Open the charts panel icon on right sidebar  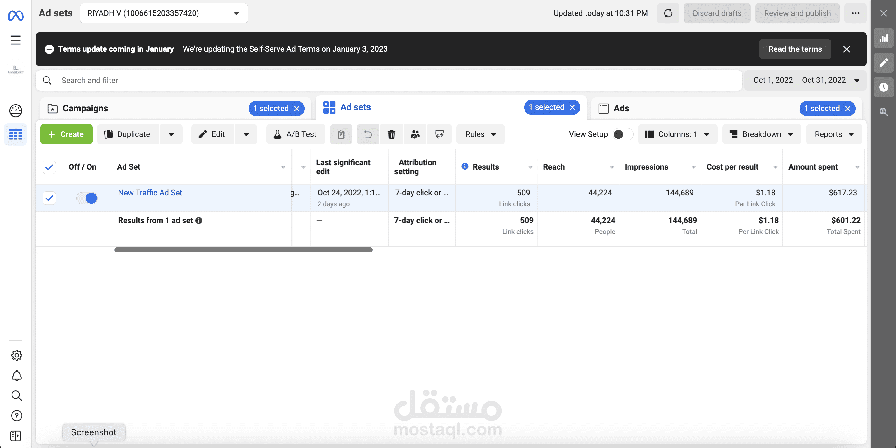[884, 38]
